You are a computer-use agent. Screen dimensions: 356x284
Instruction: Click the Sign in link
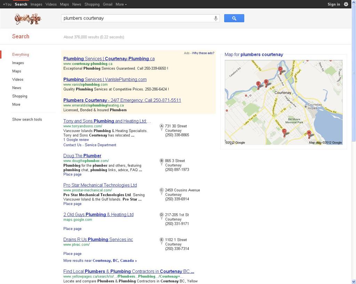[334, 4]
